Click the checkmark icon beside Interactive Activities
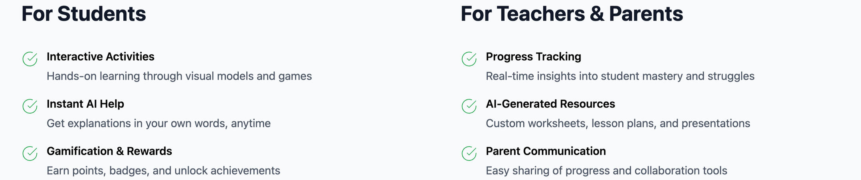This screenshot has height=180, width=861. [x=30, y=59]
